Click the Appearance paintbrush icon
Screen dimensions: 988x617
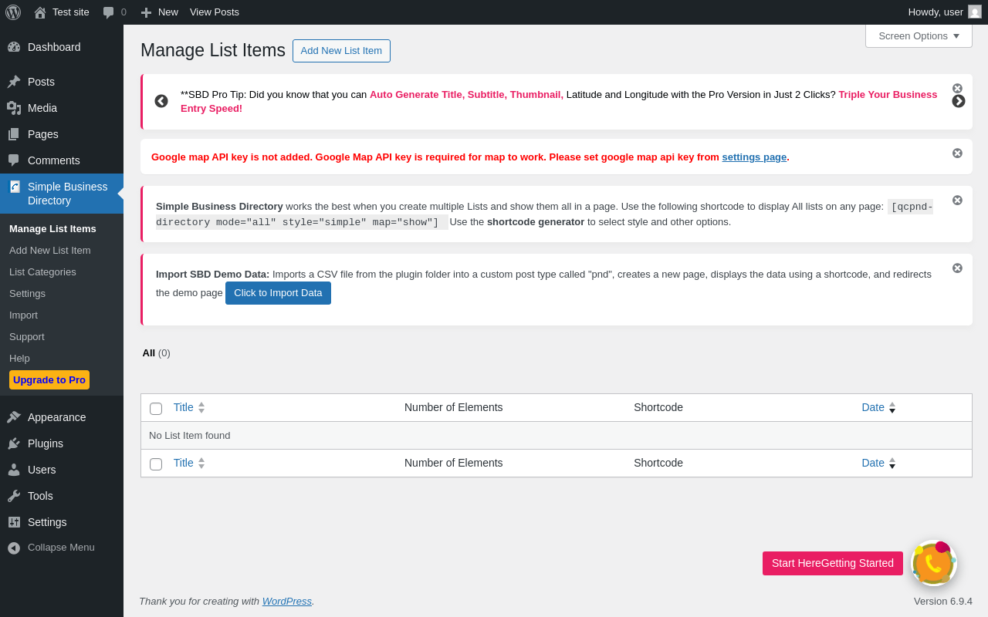pyautogui.click(x=14, y=417)
